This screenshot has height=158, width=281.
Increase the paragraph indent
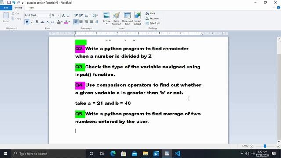tap(81, 15)
